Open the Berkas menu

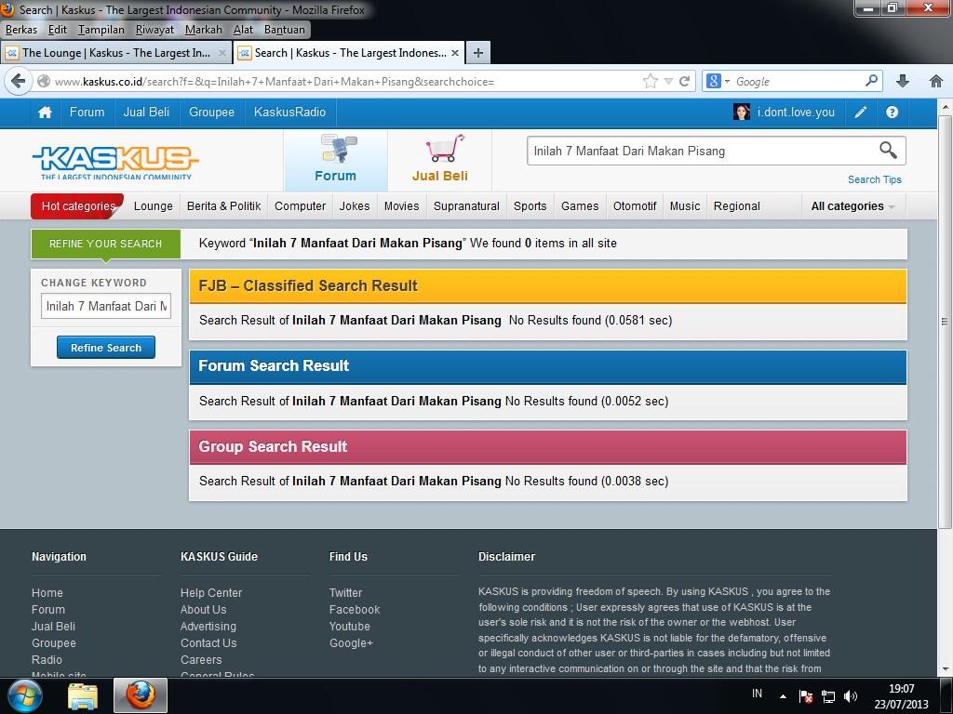pyautogui.click(x=21, y=30)
